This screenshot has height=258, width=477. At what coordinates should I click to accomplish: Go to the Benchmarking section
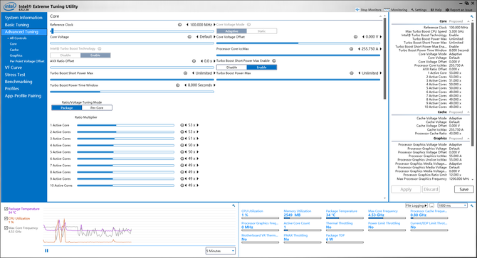(x=19, y=82)
